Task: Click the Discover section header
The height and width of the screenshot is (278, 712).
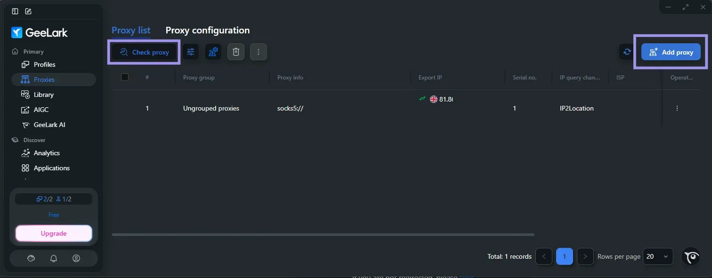Action: pyautogui.click(x=34, y=140)
